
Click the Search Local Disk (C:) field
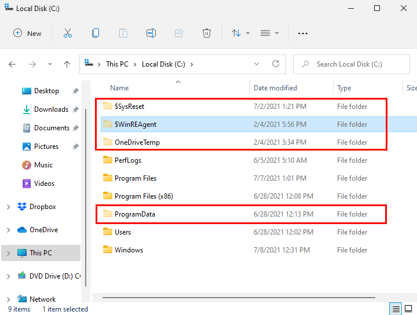tap(353, 64)
